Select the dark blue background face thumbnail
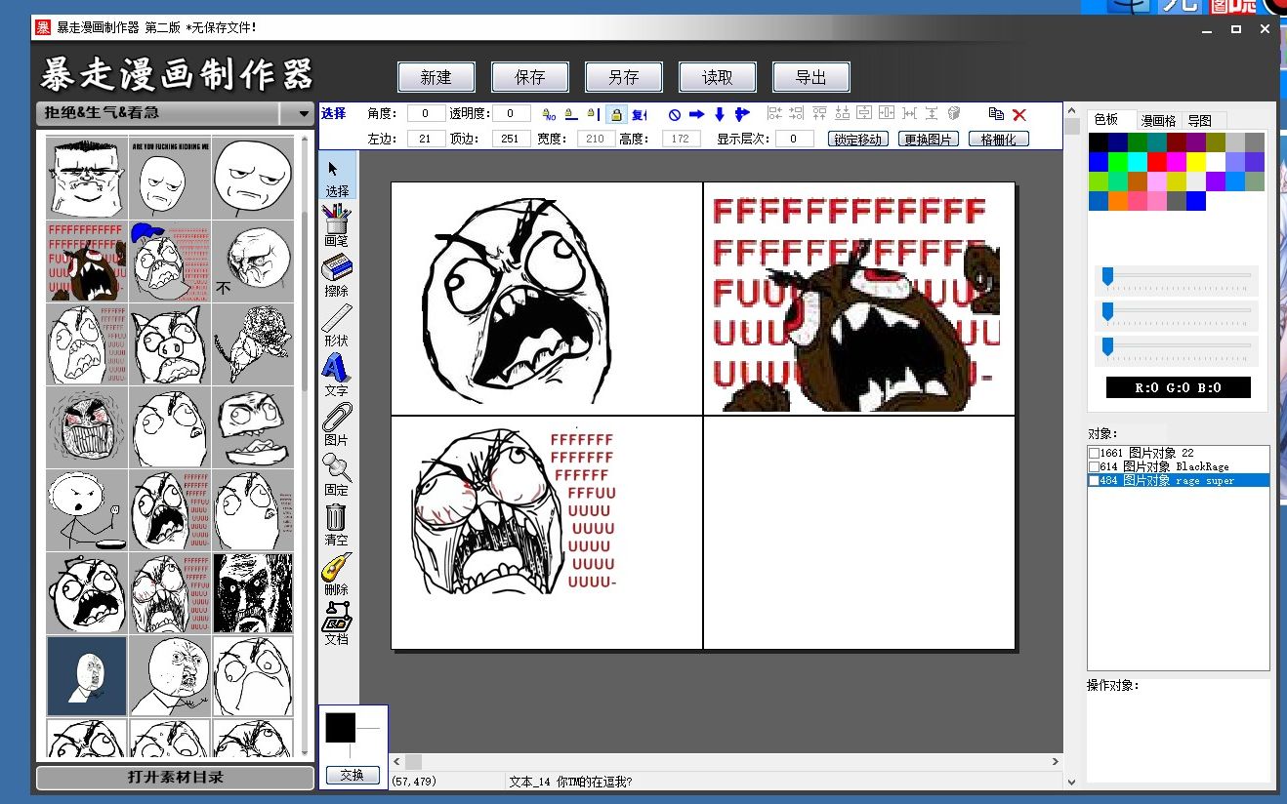Image resolution: width=1287 pixels, height=804 pixels. tap(87, 676)
